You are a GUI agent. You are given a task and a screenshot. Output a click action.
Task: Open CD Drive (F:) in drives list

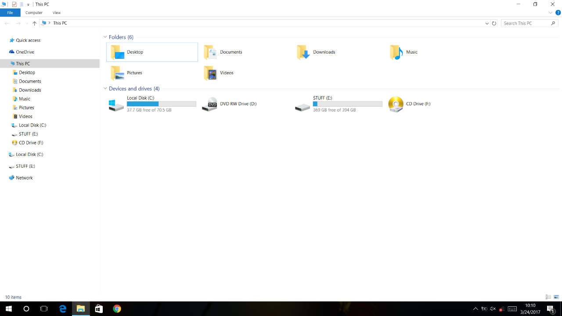[396, 104]
